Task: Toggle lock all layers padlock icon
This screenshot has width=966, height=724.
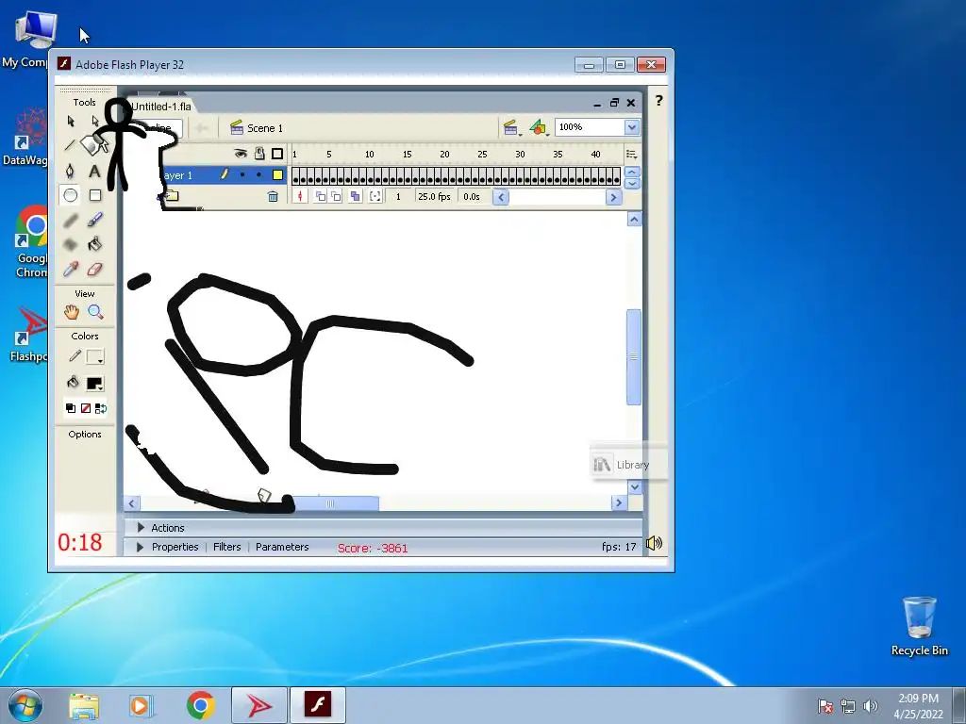Action: (x=259, y=154)
